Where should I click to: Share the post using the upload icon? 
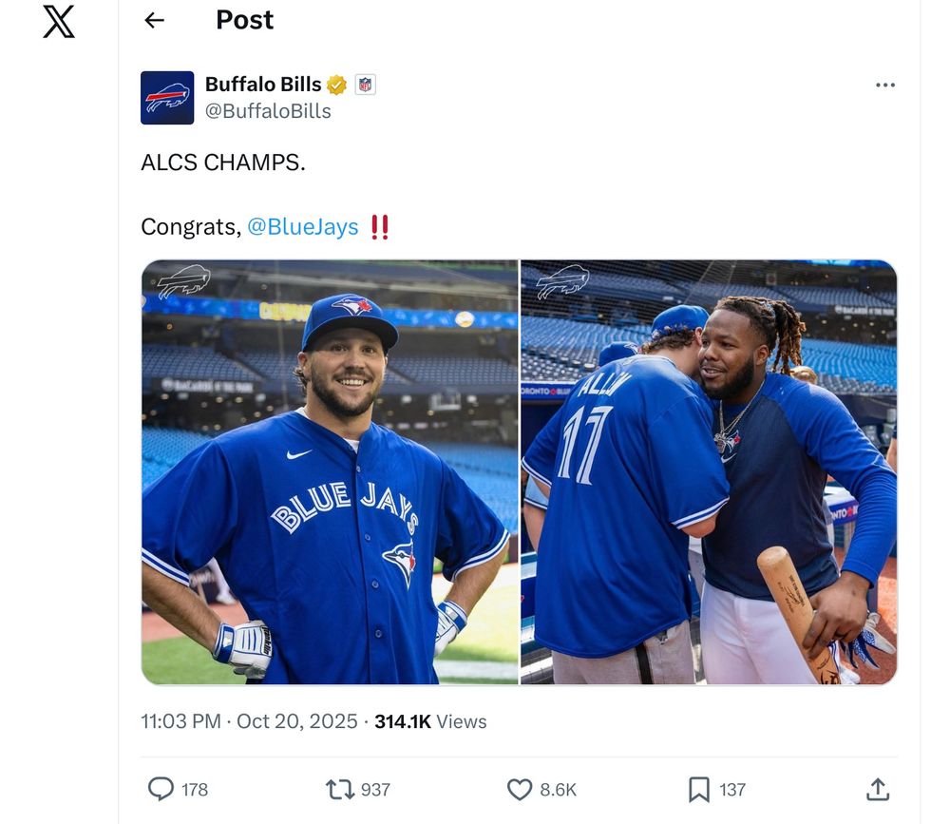[878, 789]
